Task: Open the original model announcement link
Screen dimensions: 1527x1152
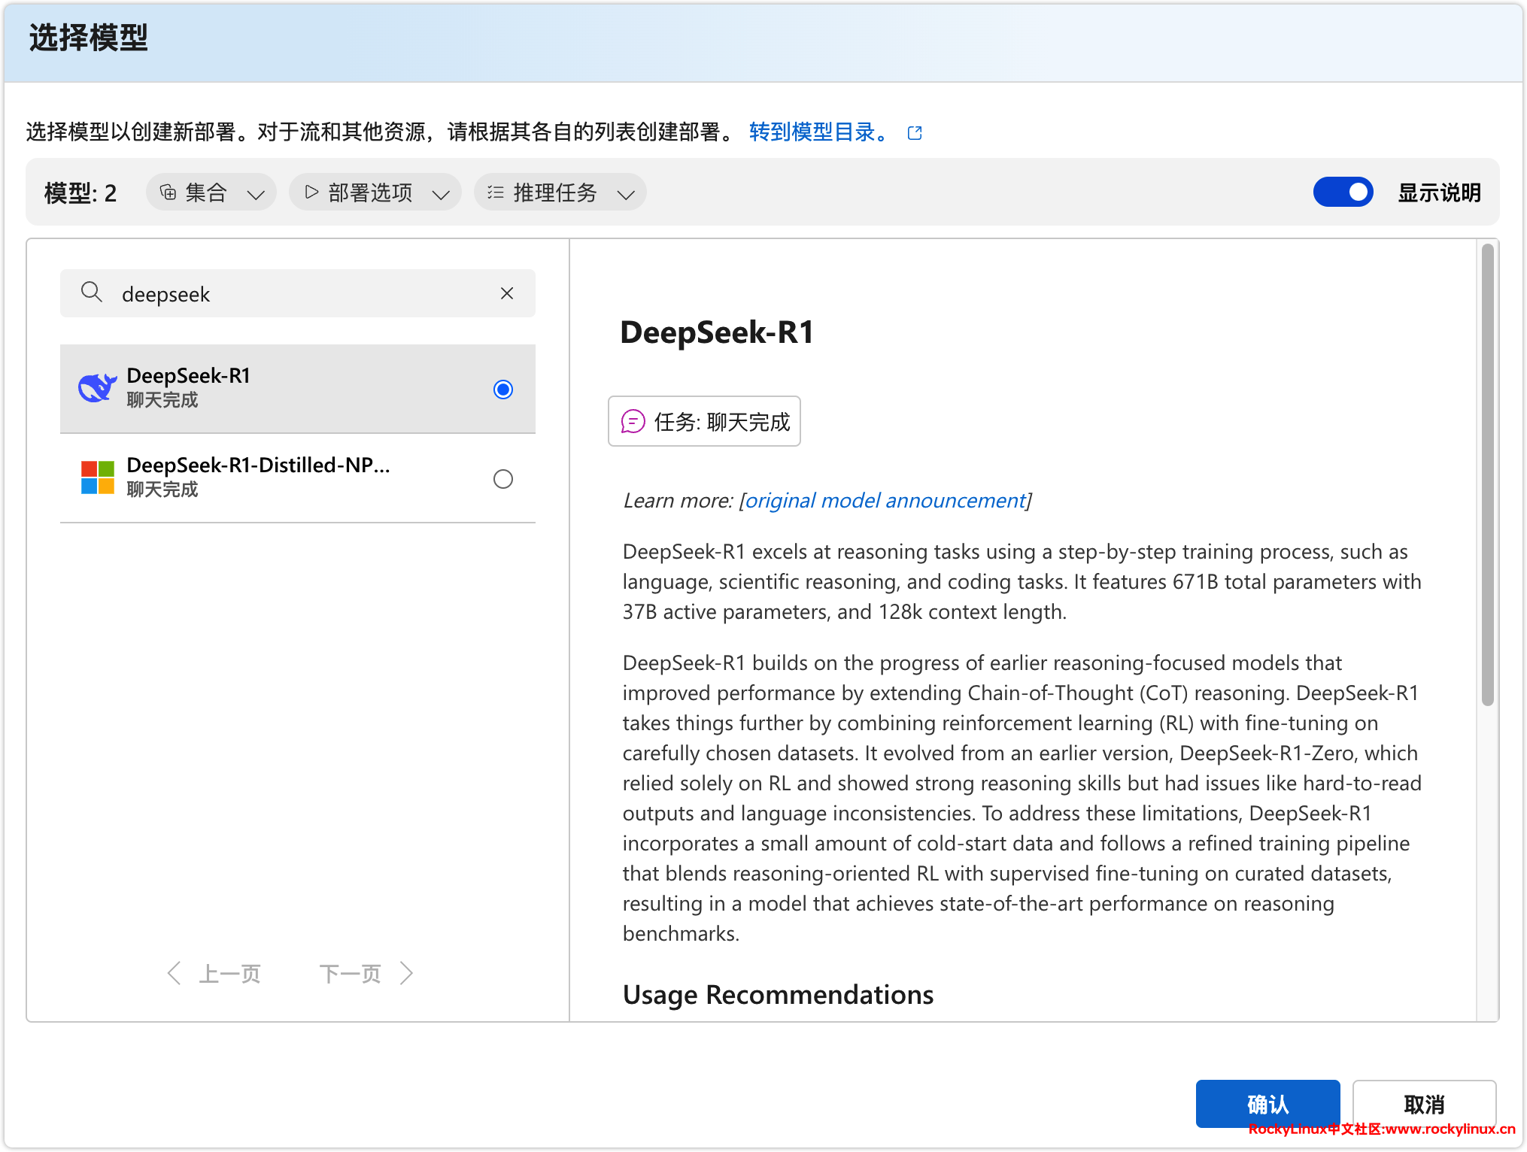Action: 885,501
